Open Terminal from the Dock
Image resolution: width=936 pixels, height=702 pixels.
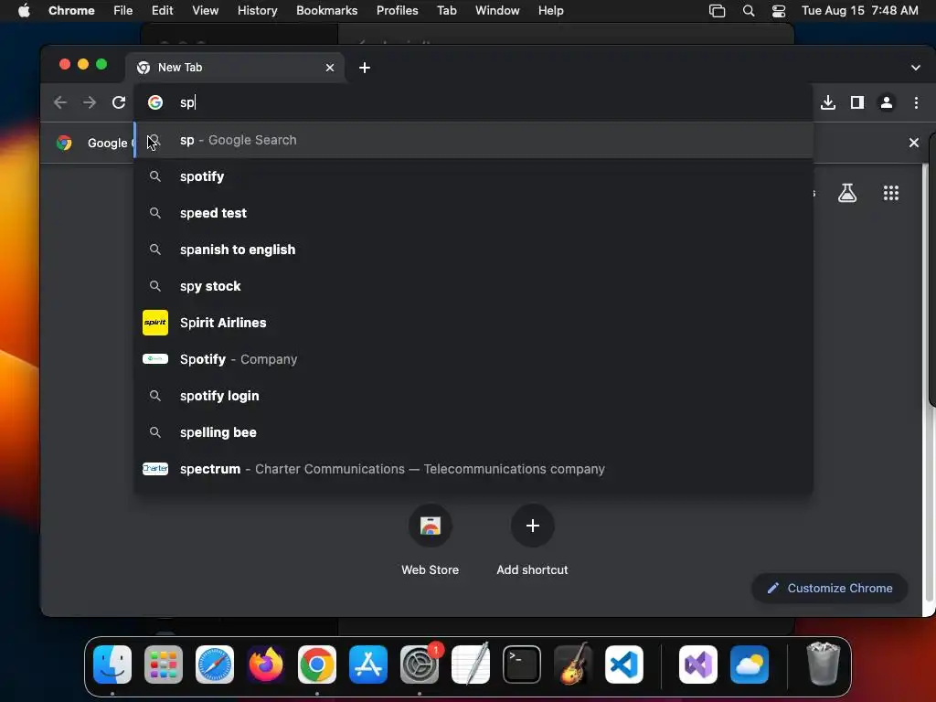[522, 665]
